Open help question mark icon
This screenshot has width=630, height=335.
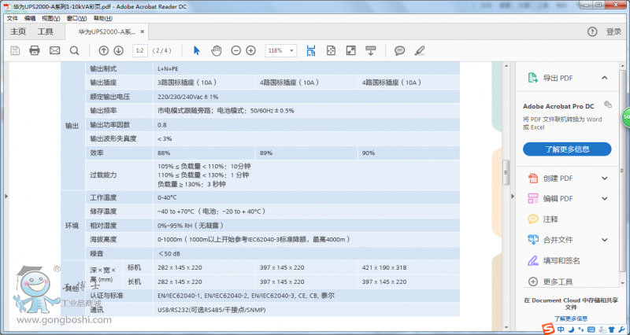[x=592, y=31]
